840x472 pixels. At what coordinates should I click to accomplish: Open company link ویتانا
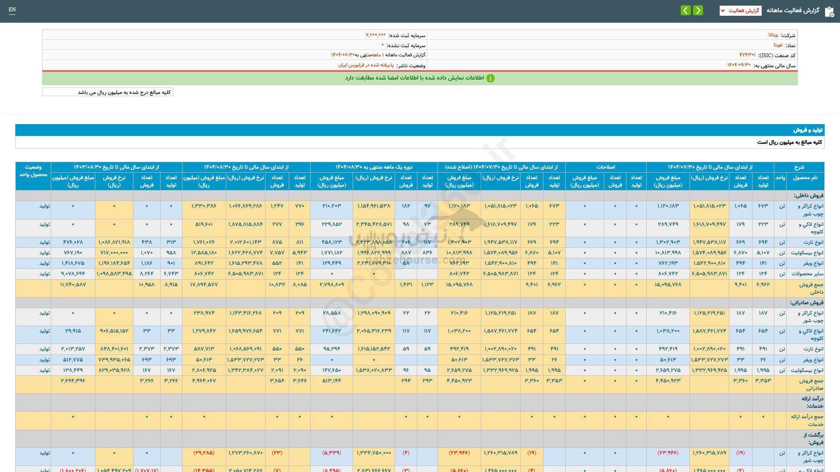pos(773,35)
